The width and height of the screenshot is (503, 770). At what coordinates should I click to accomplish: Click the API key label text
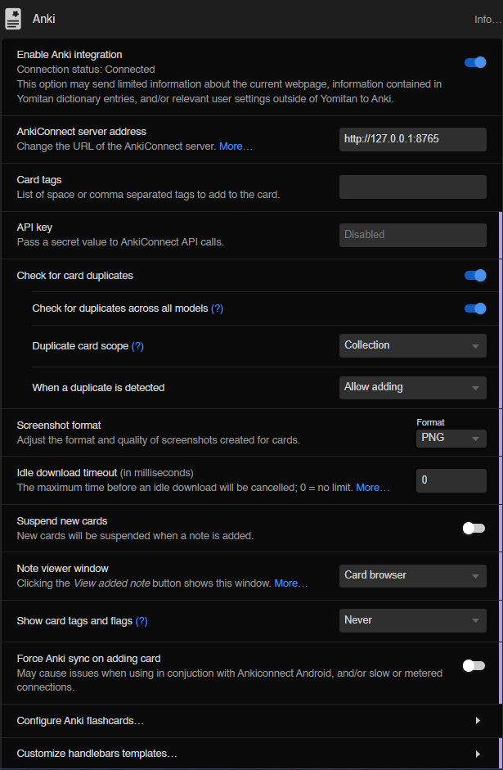point(35,227)
